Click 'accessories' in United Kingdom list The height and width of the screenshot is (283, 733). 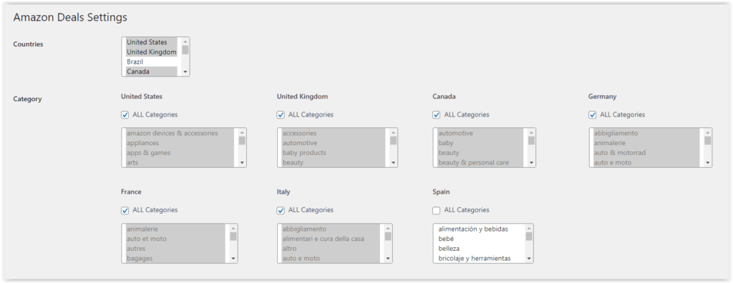(x=334, y=133)
